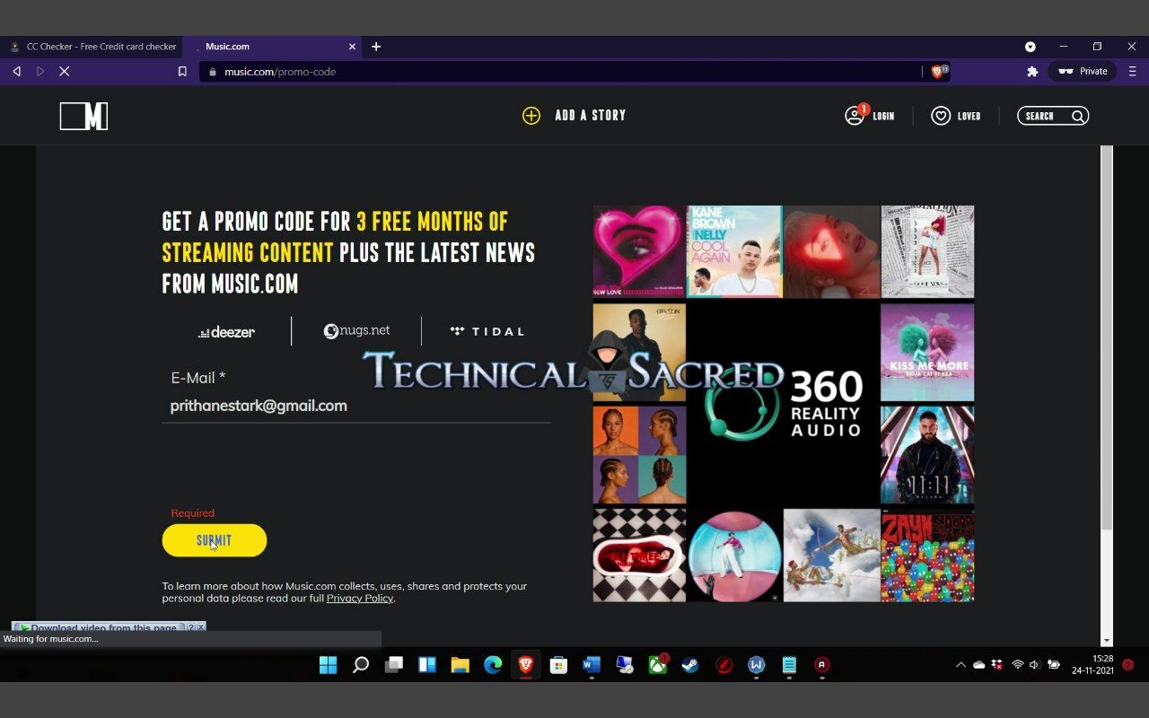
Task: Click the Music.com logo
Action: pos(84,116)
